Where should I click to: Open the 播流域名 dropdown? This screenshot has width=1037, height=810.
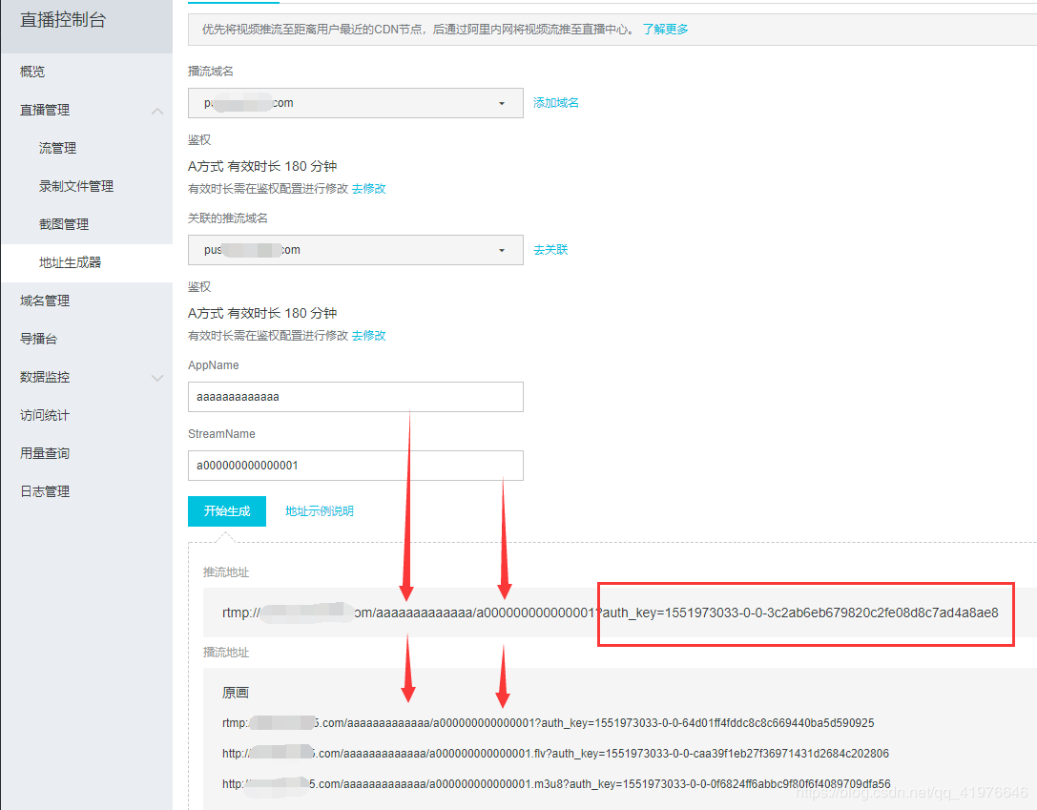[x=356, y=103]
